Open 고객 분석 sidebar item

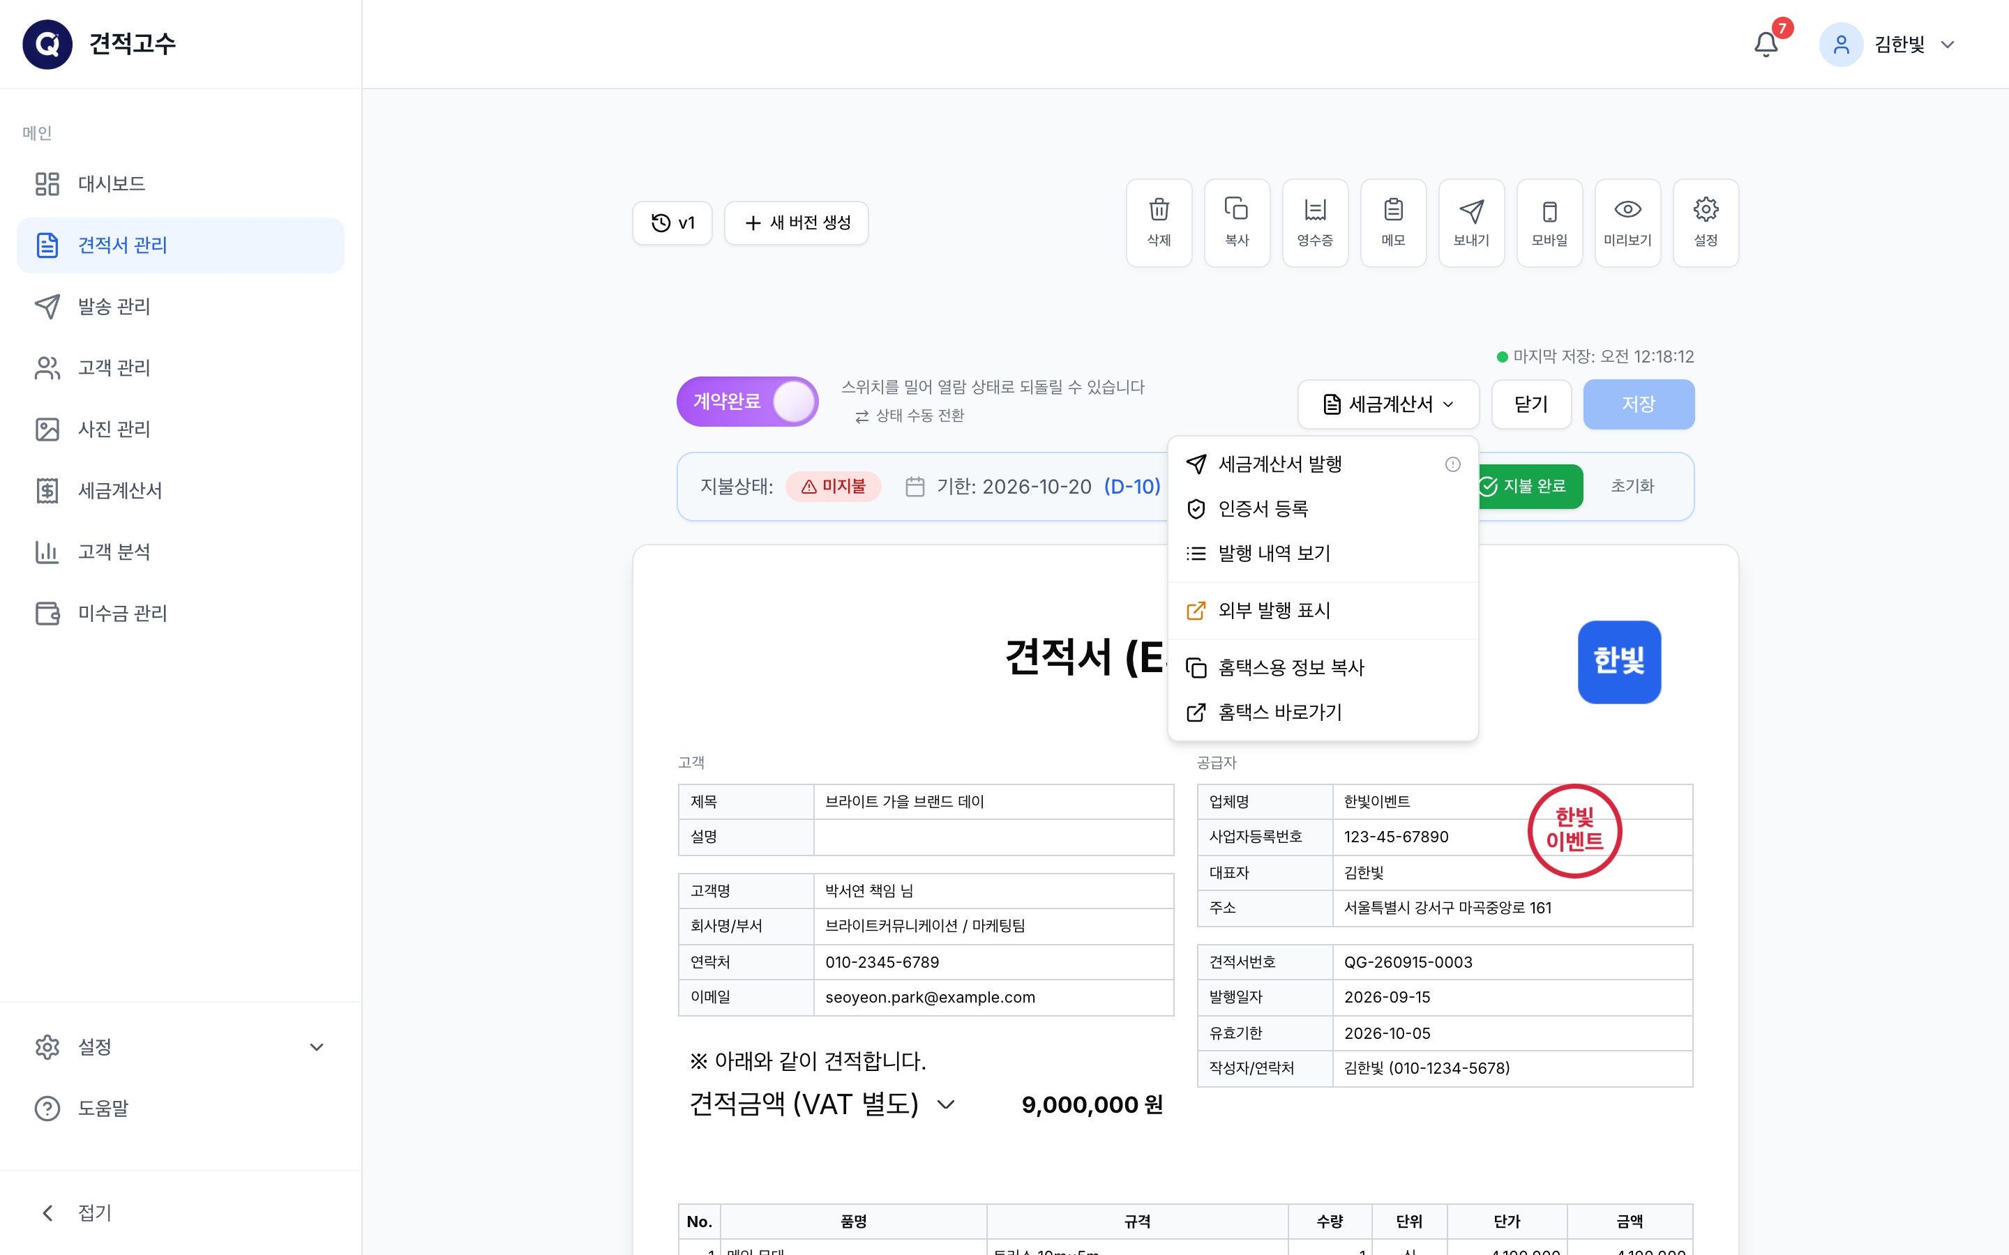click(x=180, y=552)
